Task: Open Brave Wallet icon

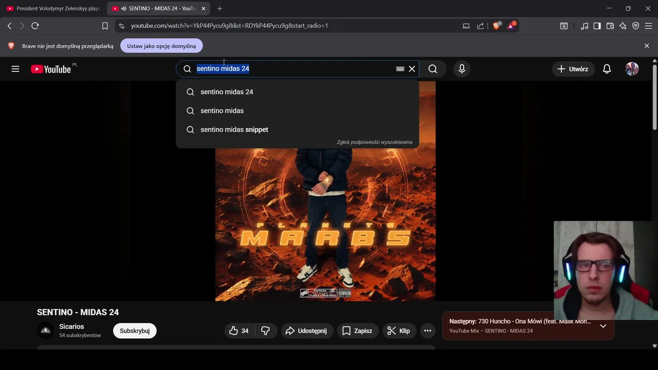Action: (610, 26)
